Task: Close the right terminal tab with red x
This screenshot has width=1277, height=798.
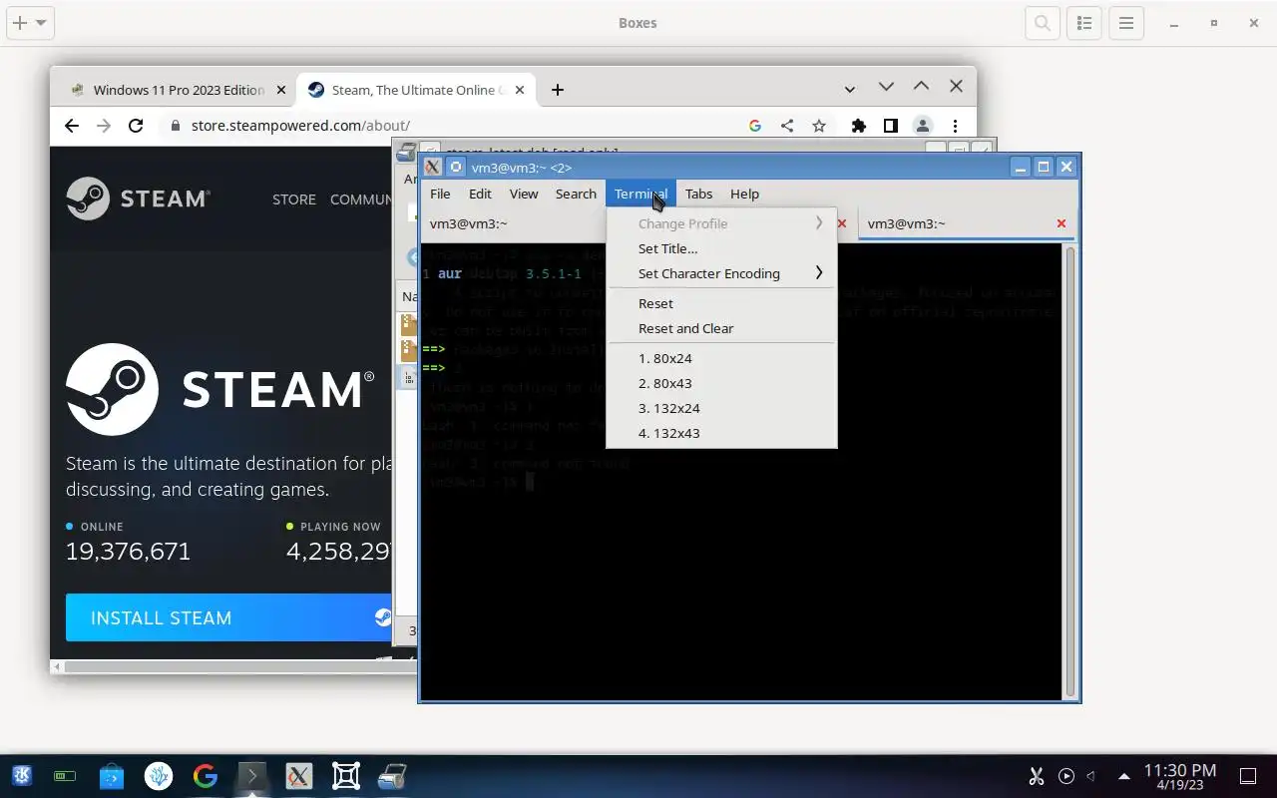Action: [x=1062, y=223]
